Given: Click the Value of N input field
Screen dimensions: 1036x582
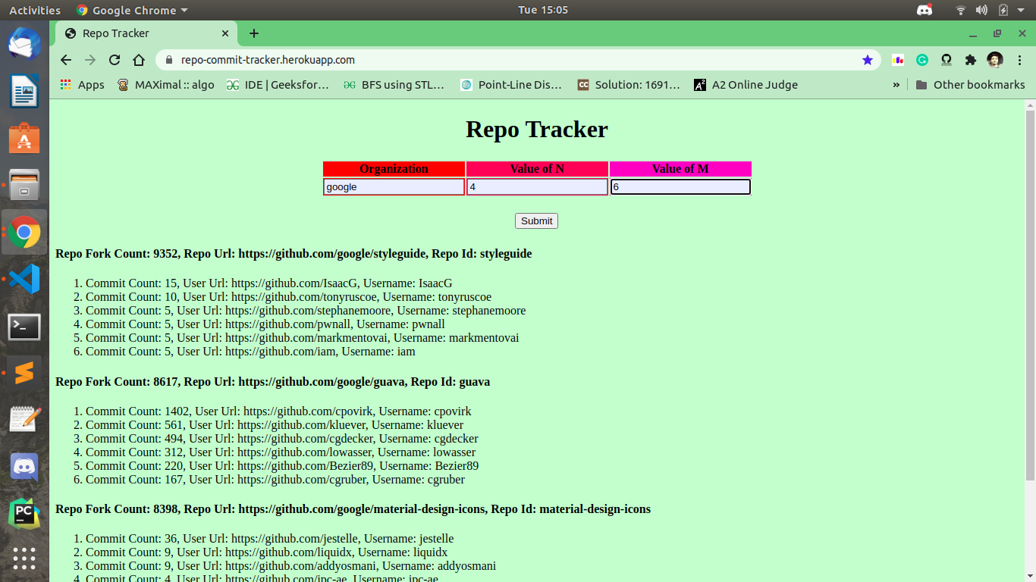Looking at the screenshot, I should pos(537,187).
